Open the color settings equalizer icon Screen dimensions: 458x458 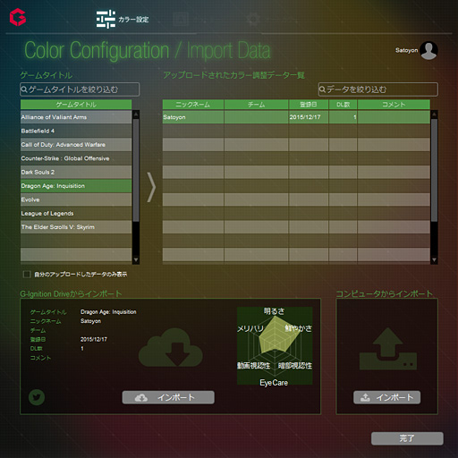tap(106, 19)
